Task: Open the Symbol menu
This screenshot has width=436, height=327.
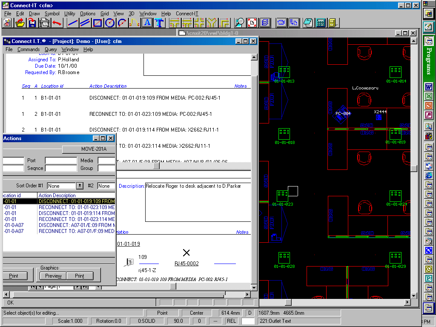Action: pos(52,14)
